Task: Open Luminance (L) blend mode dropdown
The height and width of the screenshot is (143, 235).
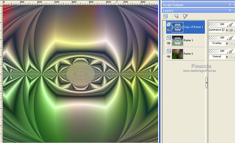Action: (x=227, y=30)
